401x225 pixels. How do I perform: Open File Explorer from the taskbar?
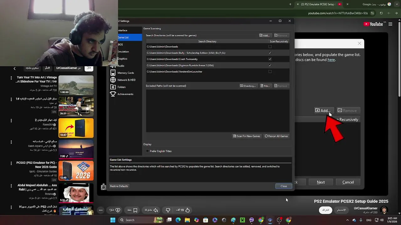pyautogui.click(x=187, y=220)
